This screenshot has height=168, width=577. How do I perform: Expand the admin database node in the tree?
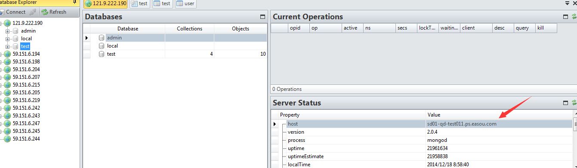tap(7, 31)
